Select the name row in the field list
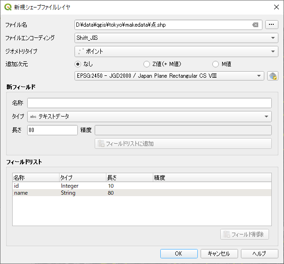Image resolution: width=284 pixels, height=264 pixels. pyautogui.click(x=142, y=193)
